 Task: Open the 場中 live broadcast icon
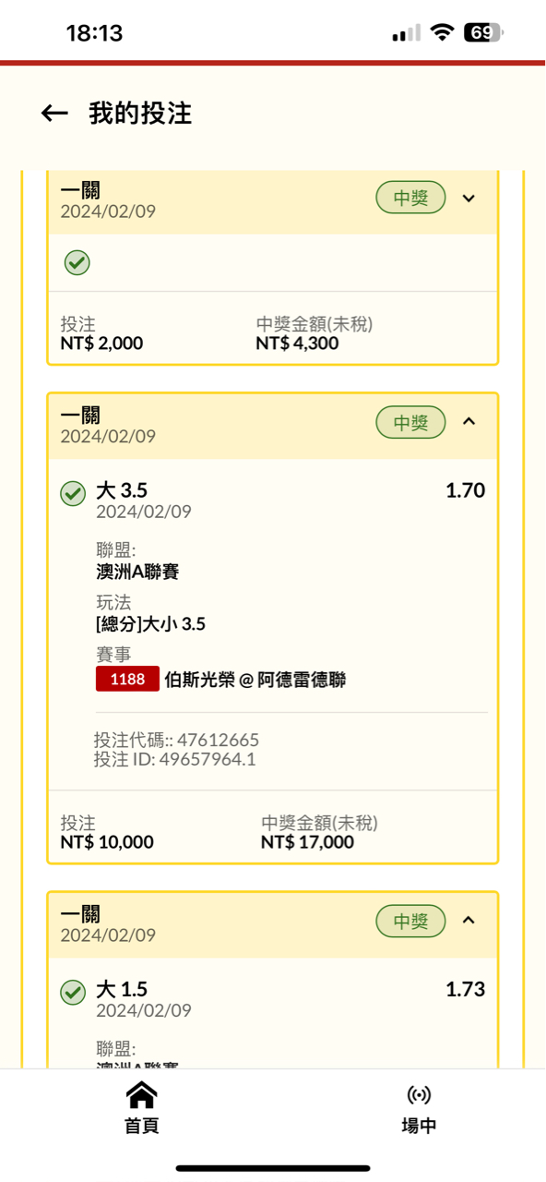pyautogui.click(x=419, y=1095)
